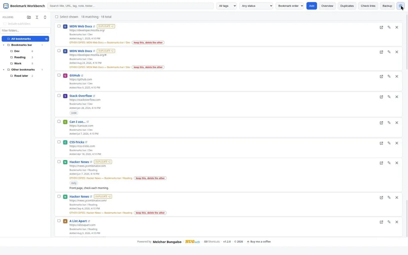Click the Bookmark Workbench logo icon
The width and height of the screenshot is (408, 255).
(x=6, y=6)
